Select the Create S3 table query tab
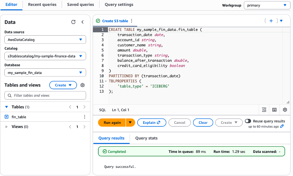Screen dimensions: 293x176 [x=115, y=21]
